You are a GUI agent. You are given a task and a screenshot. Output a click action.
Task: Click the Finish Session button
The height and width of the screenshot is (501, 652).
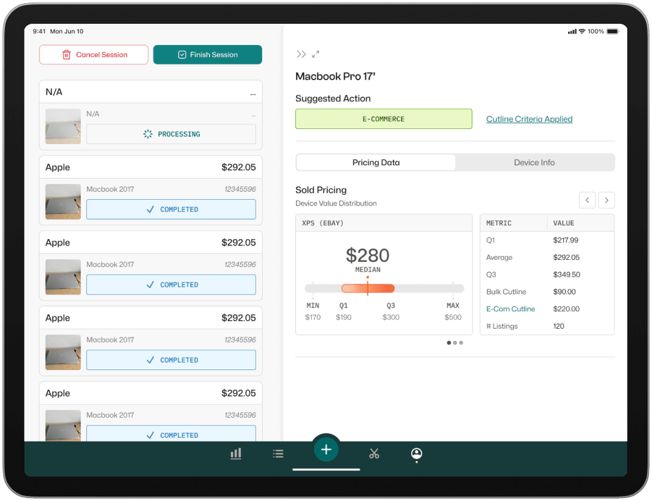coord(208,54)
